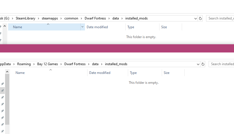This screenshot has height=134, width=234.
Task: Expand chevron after Roaming in bottom breadcrumb
Action: 34,64
